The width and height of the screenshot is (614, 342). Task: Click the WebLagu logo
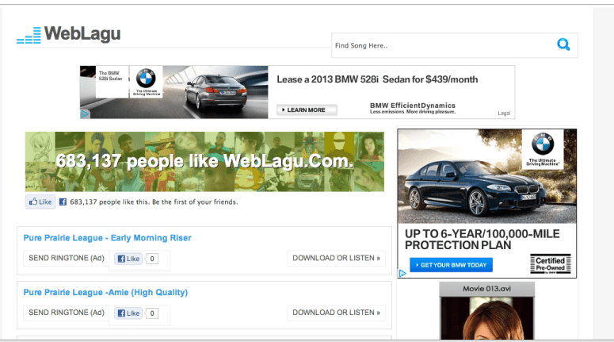point(68,34)
